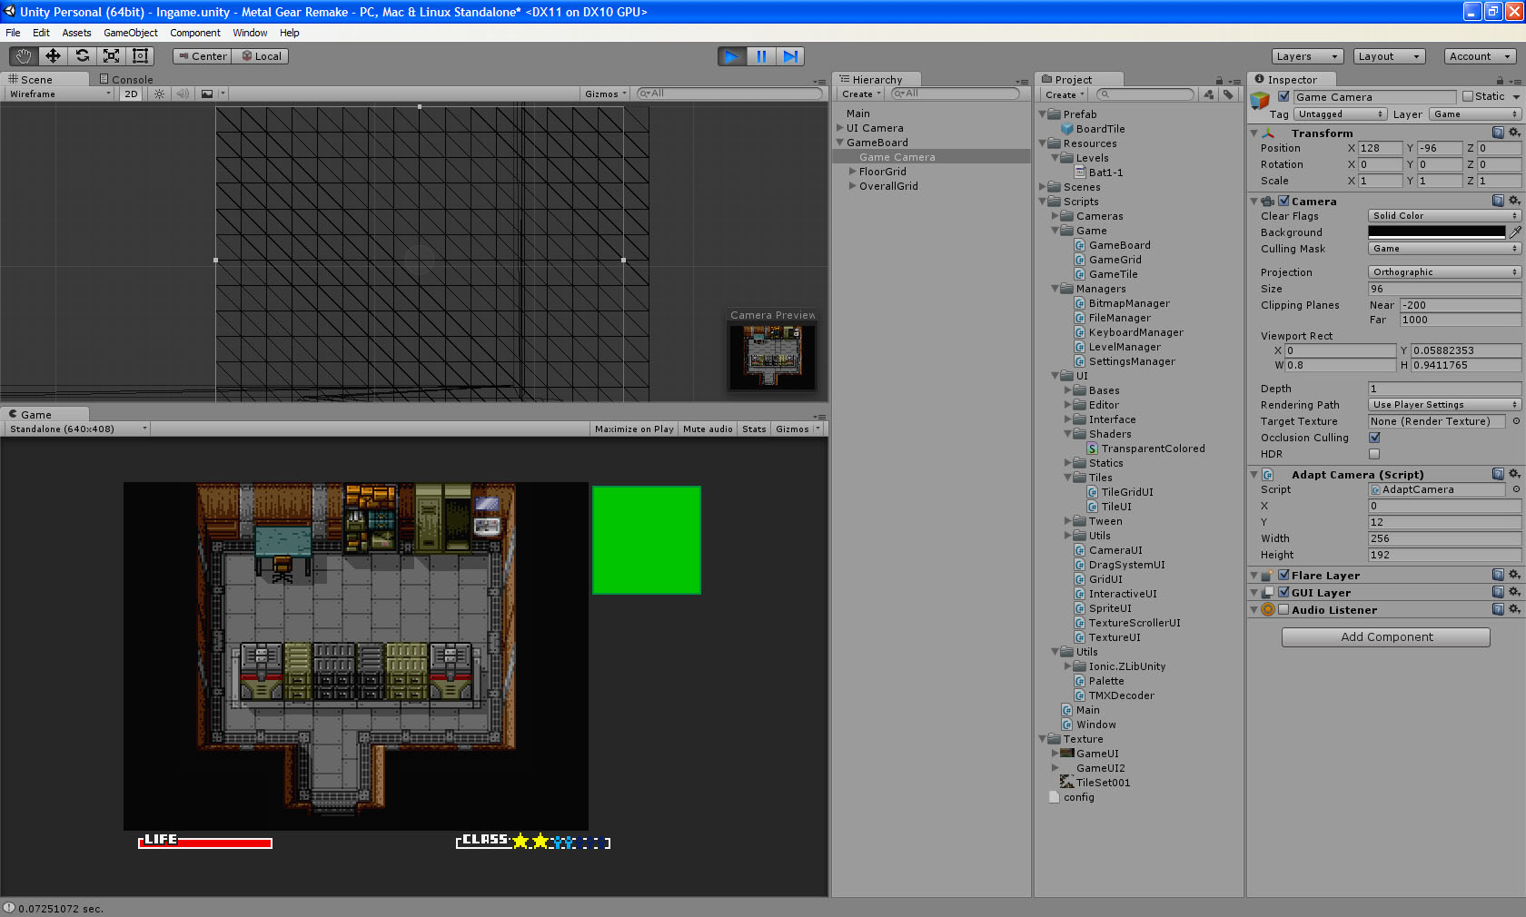Search by type in Project panel
This screenshot has height=917, width=1526.
1209,94
